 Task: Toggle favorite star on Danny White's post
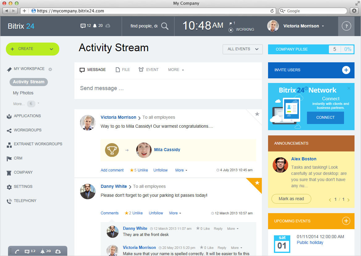[257, 183]
